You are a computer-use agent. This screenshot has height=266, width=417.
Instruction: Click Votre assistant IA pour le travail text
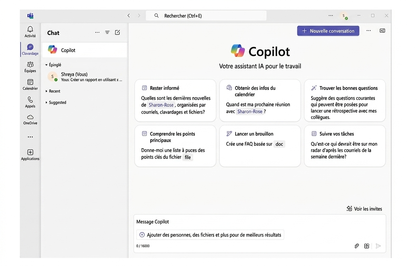(260, 66)
